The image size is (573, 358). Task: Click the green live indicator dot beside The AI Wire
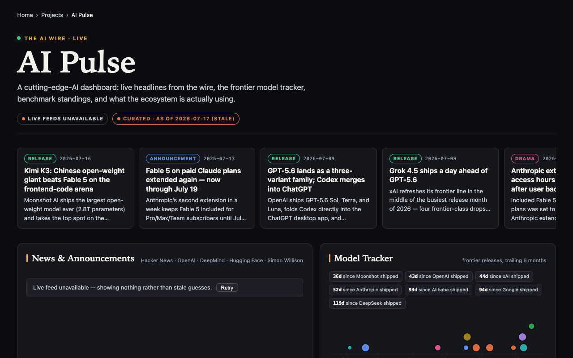tap(19, 38)
